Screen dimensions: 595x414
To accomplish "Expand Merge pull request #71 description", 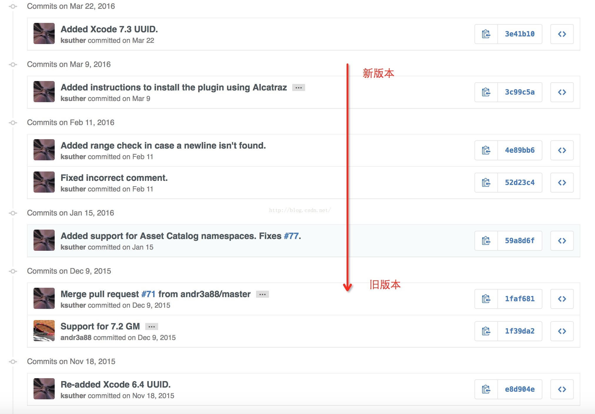I will (x=262, y=294).
